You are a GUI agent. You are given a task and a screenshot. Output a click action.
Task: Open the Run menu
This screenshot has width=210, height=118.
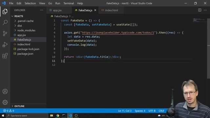pos(58,3)
